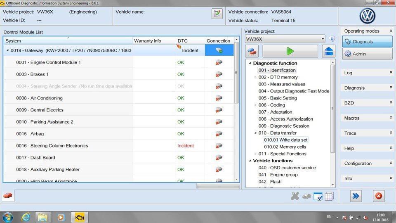
Task: Select 001 - Identification function
Action: 277,70
